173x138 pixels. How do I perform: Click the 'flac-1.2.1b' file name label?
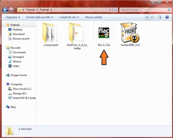(x=104, y=45)
